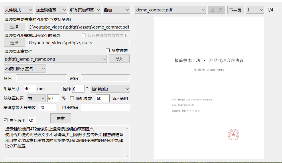Screen dimensions: 282x163
Task: Click 选择 button for save directory
Action: click(14, 43)
